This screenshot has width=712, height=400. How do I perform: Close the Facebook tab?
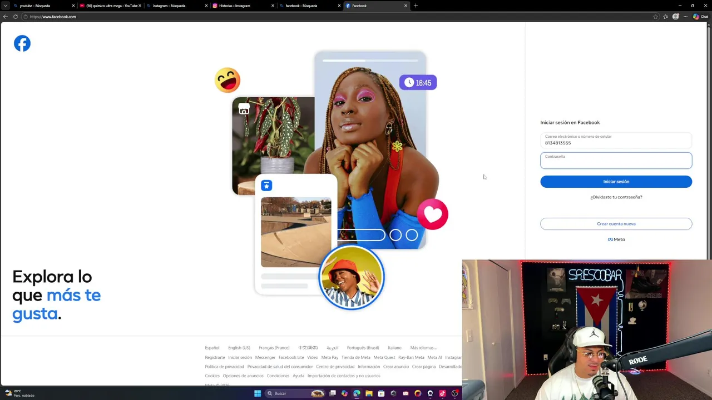tap(406, 6)
